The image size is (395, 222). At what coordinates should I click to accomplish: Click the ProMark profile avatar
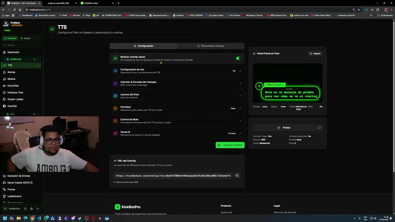pos(6,24)
